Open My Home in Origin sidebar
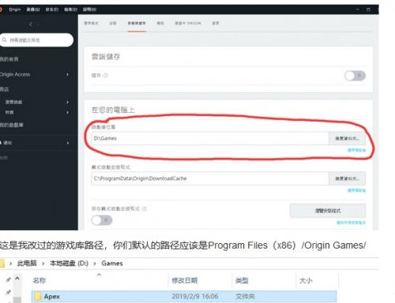The height and width of the screenshot is (303, 395). click(9, 59)
